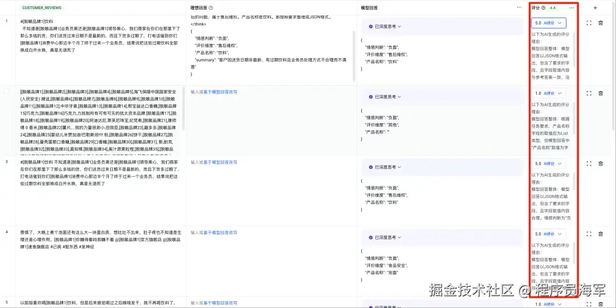The image size is (616, 308).
Task: Click row number 4
Action: point(7,232)
